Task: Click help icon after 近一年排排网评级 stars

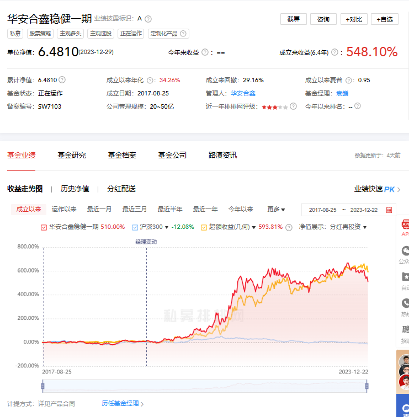Action: tap(293, 106)
